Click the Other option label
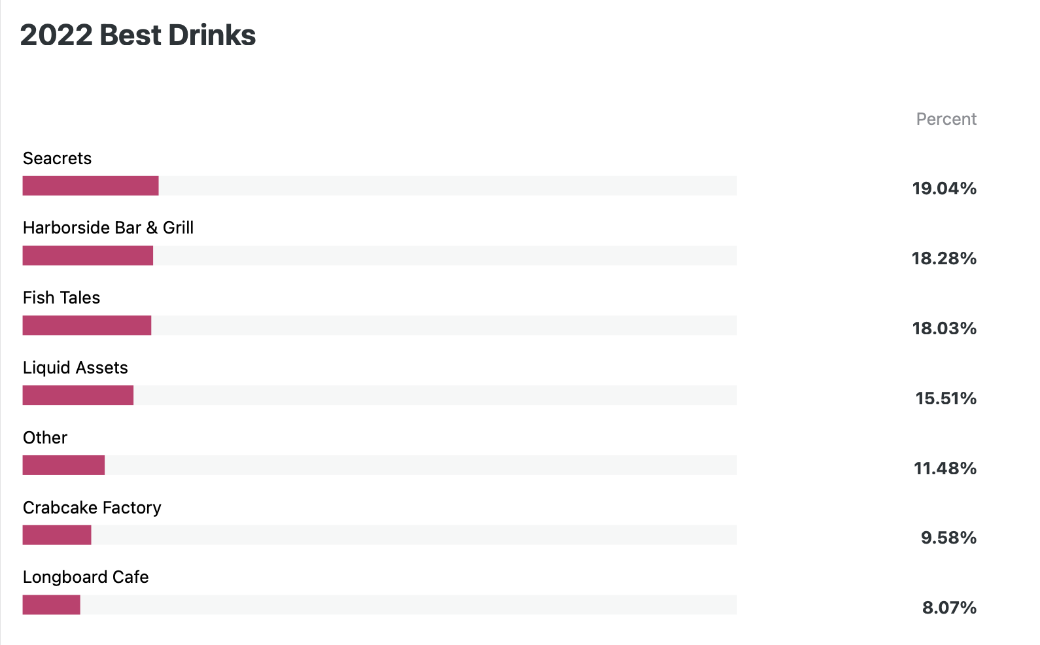The height and width of the screenshot is (645, 1040). coord(45,438)
